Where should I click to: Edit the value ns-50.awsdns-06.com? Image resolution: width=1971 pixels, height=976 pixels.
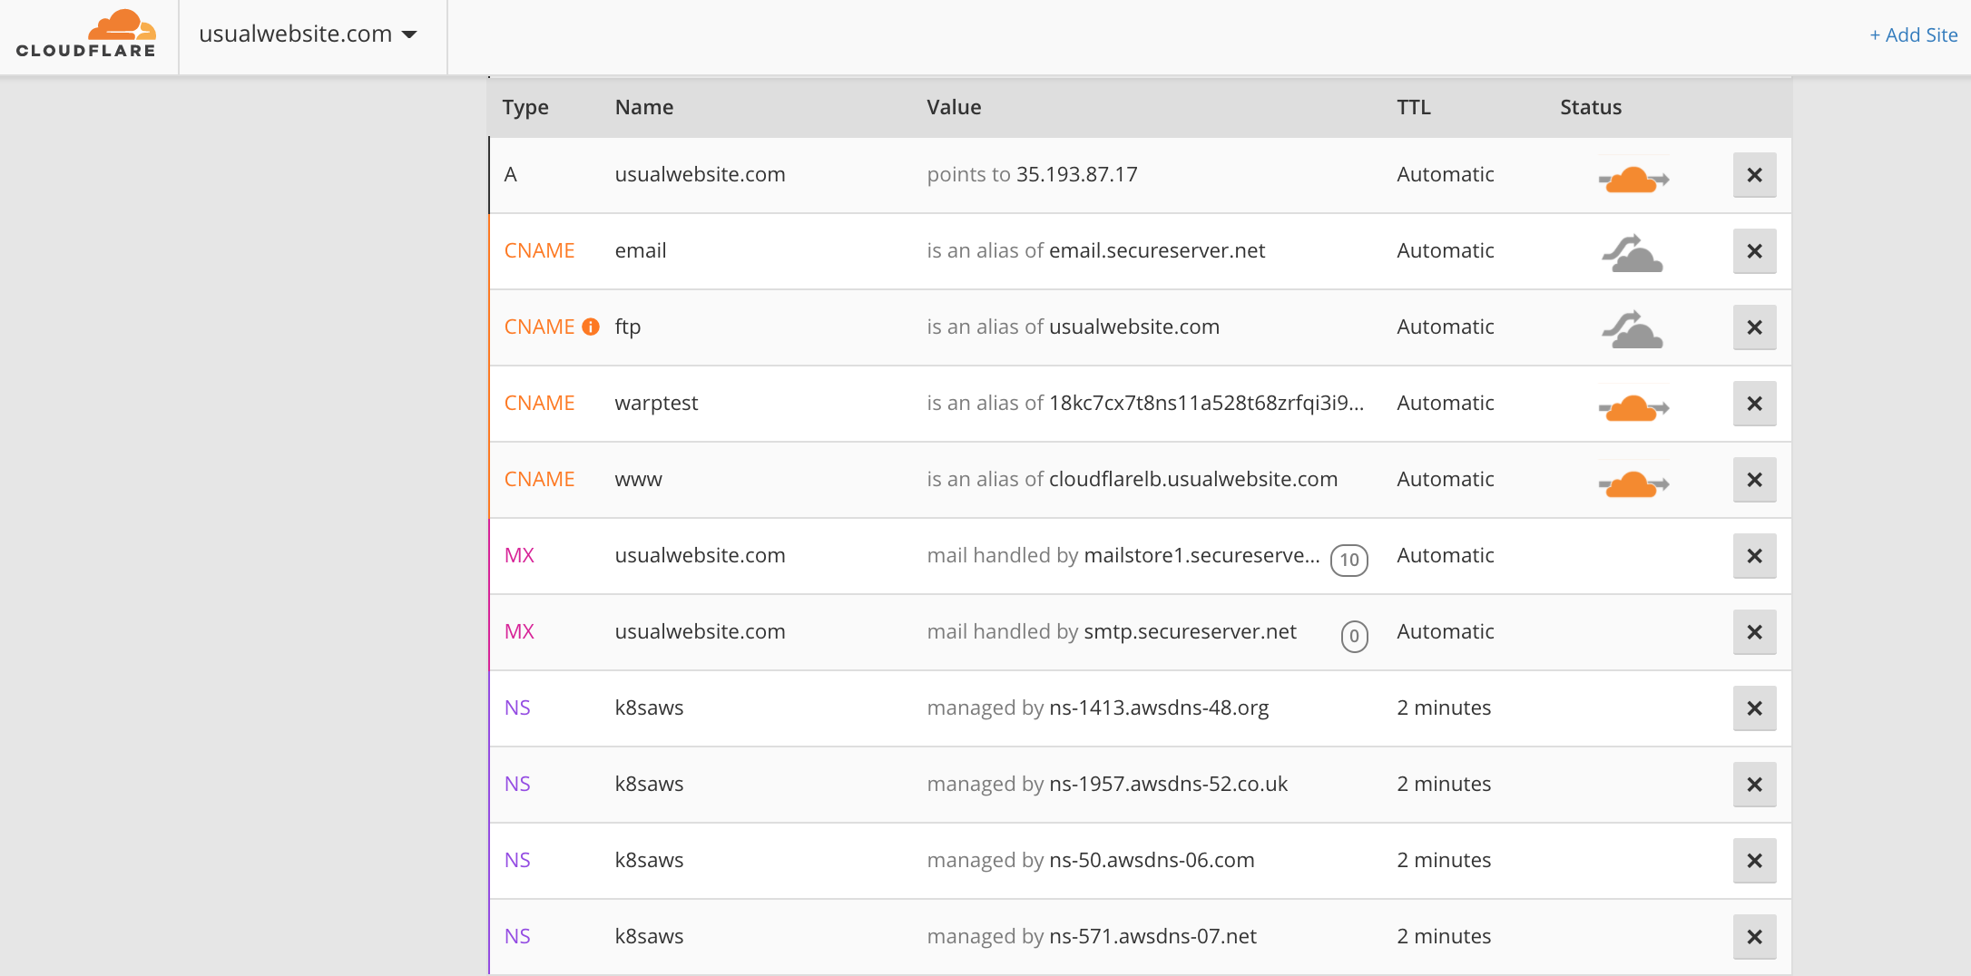[x=1152, y=860]
